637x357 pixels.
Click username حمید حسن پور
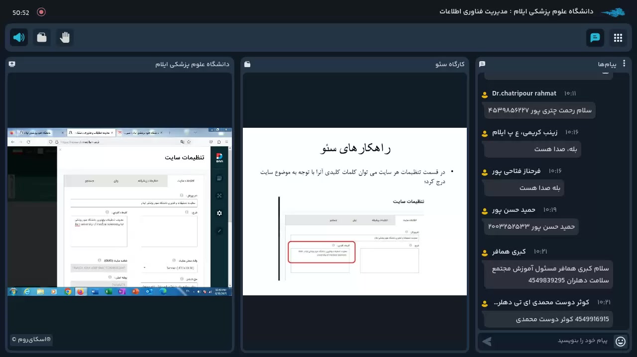[x=514, y=210]
